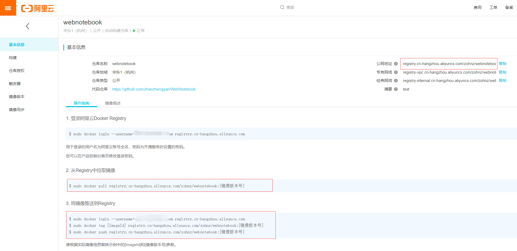This screenshot has width=517, height=251.
Task: Click the 摘要 value test
Action: pos(406,89)
